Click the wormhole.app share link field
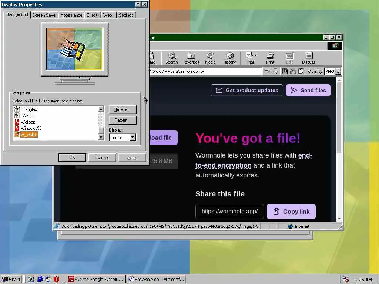This screenshot has width=379, height=284. (x=229, y=212)
